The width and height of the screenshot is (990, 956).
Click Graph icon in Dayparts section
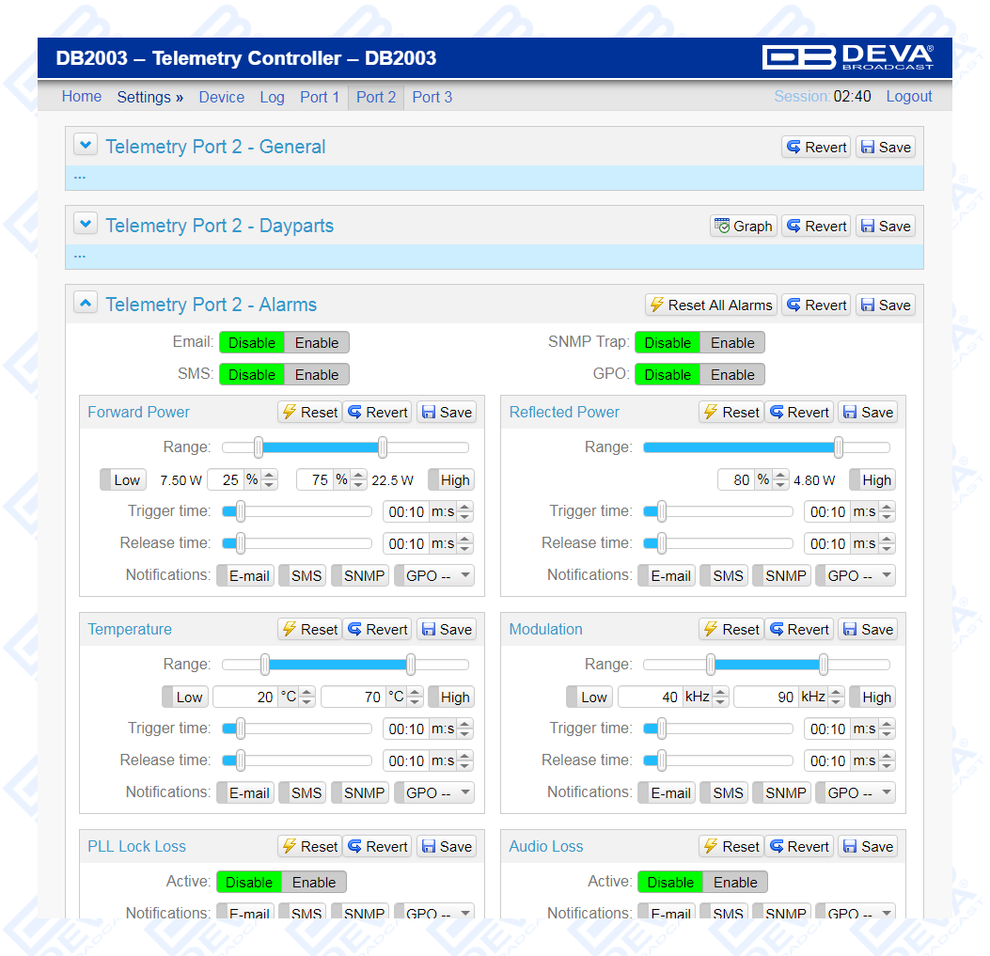743,226
